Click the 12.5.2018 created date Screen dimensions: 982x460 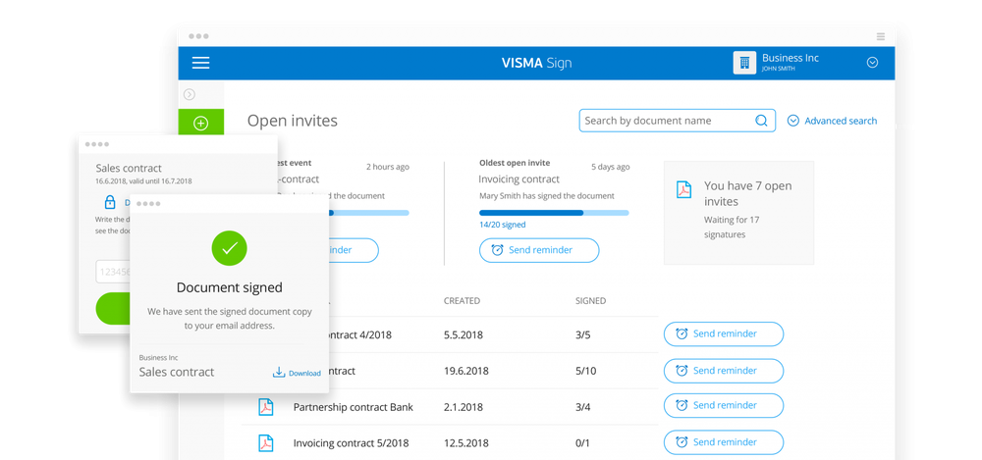[x=464, y=443]
